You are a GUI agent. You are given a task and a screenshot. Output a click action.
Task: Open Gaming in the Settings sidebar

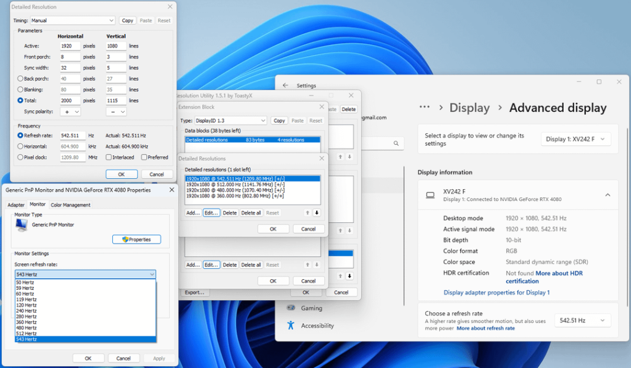(x=311, y=308)
